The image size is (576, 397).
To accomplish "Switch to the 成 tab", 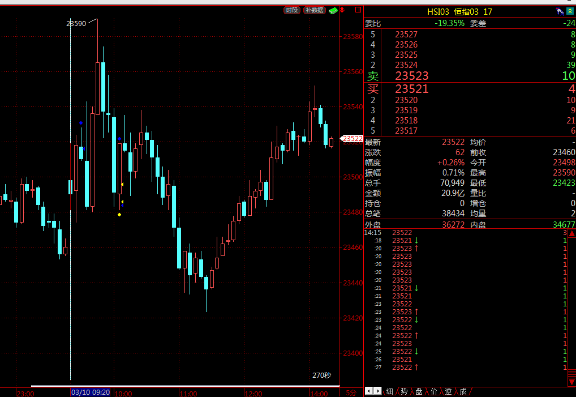I will [463, 391].
